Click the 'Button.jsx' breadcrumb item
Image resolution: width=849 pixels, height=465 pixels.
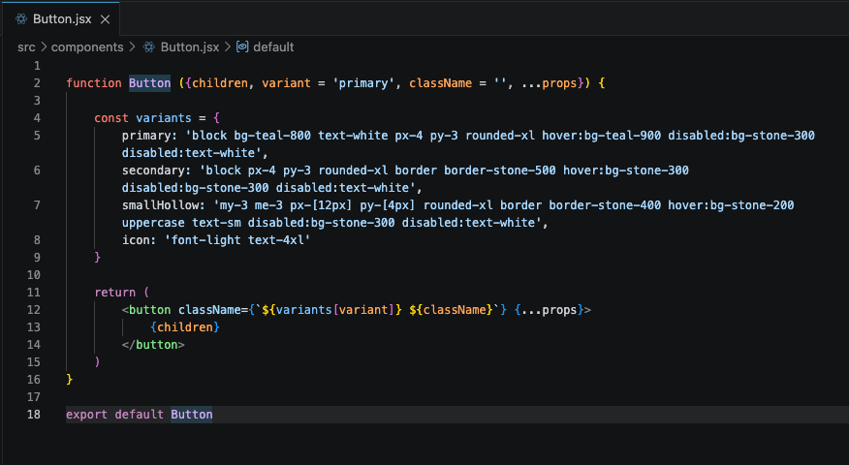tap(190, 47)
